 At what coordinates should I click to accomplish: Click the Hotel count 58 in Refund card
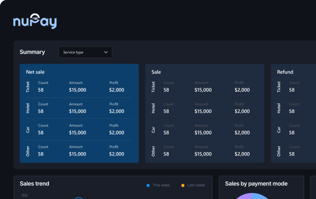(x=292, y=111)
